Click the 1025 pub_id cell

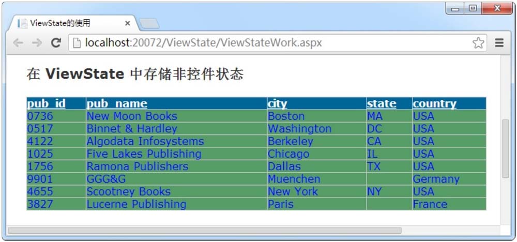pyautogui.click(x=56, y=154)
